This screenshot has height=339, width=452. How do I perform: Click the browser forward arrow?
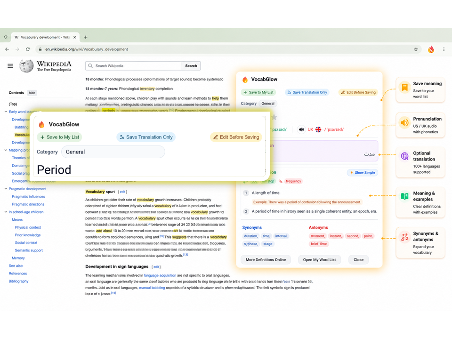[x=17, y=49]
